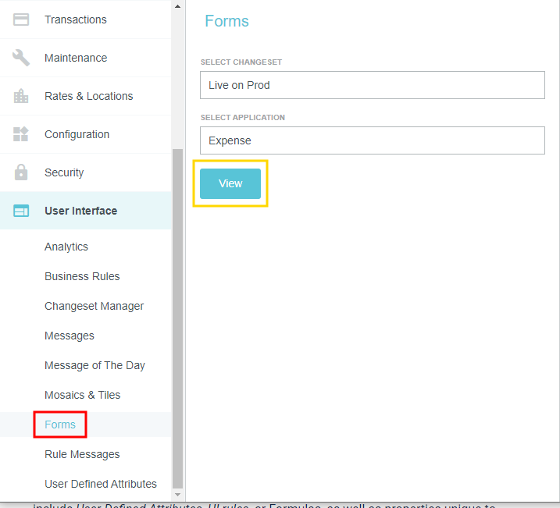The image size is (560, 508).
Task: Select Messages submenu item
Action: pos(69,336)
